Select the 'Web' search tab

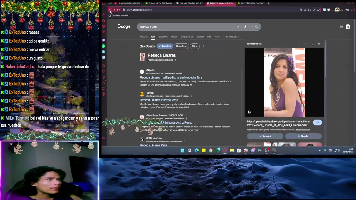point(209,36)
